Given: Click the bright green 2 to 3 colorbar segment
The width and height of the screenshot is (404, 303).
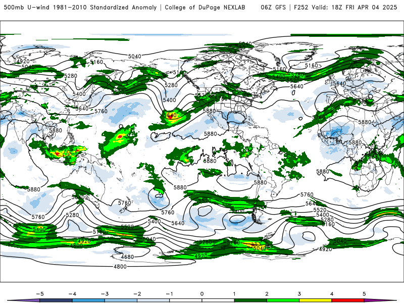Looking at the screenshot, I should coord(283,300).
